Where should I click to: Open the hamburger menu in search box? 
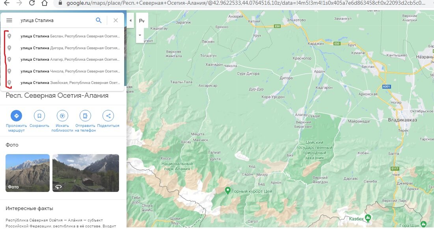[x=9, y=20]
